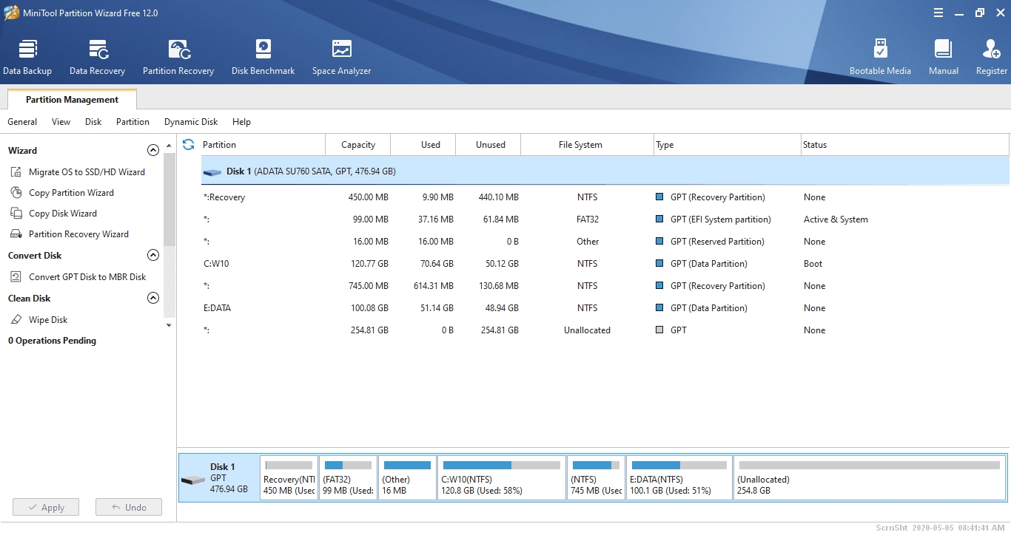Open the General menu
This screenshot has width=1011, height=538.
(22, 122)
